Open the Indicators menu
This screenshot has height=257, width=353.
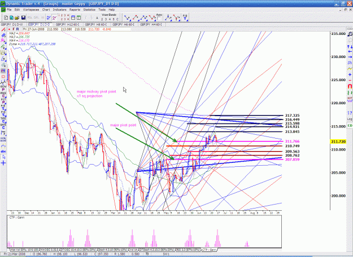60,10
